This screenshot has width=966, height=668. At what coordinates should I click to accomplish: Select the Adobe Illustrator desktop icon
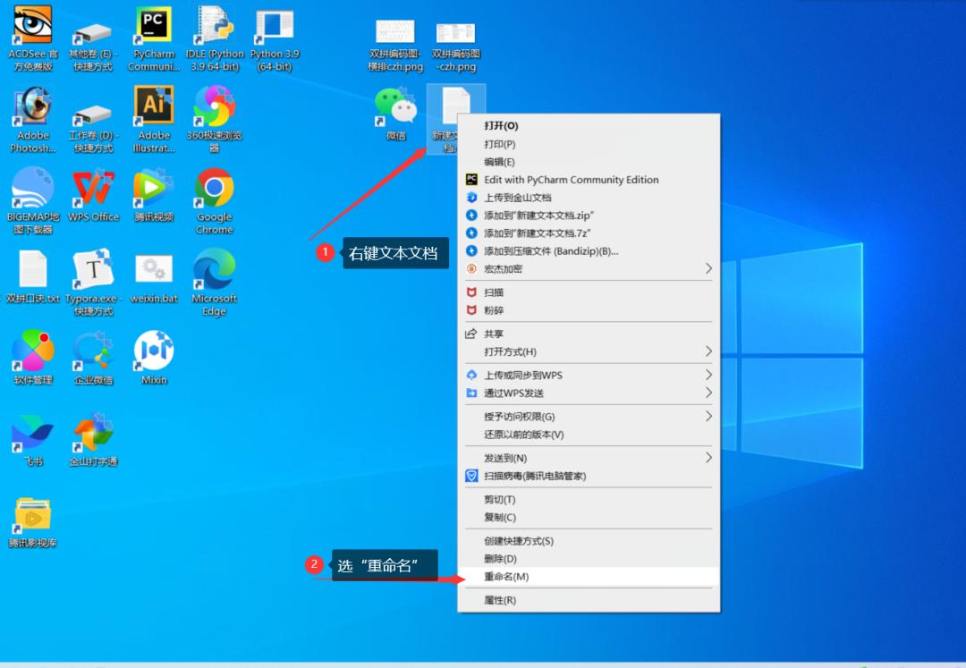[154, 106]
